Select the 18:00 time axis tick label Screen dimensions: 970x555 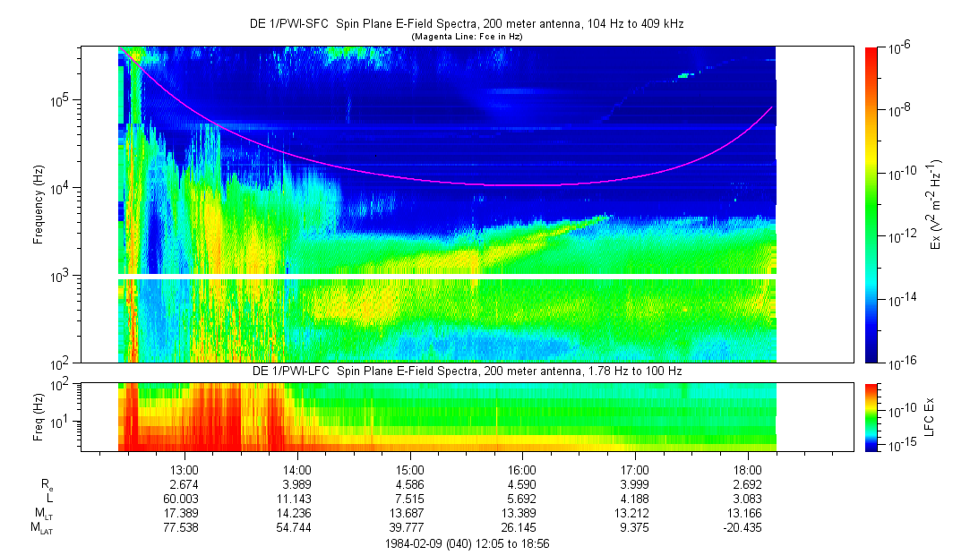[x=748, y=469]
